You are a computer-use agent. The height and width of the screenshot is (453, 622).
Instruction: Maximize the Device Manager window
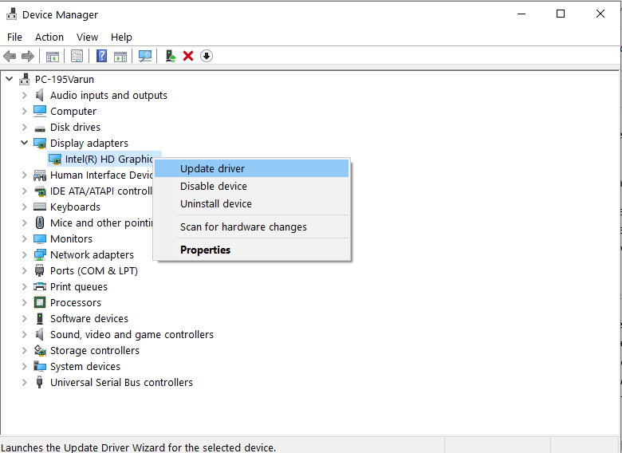click(561, 14)
